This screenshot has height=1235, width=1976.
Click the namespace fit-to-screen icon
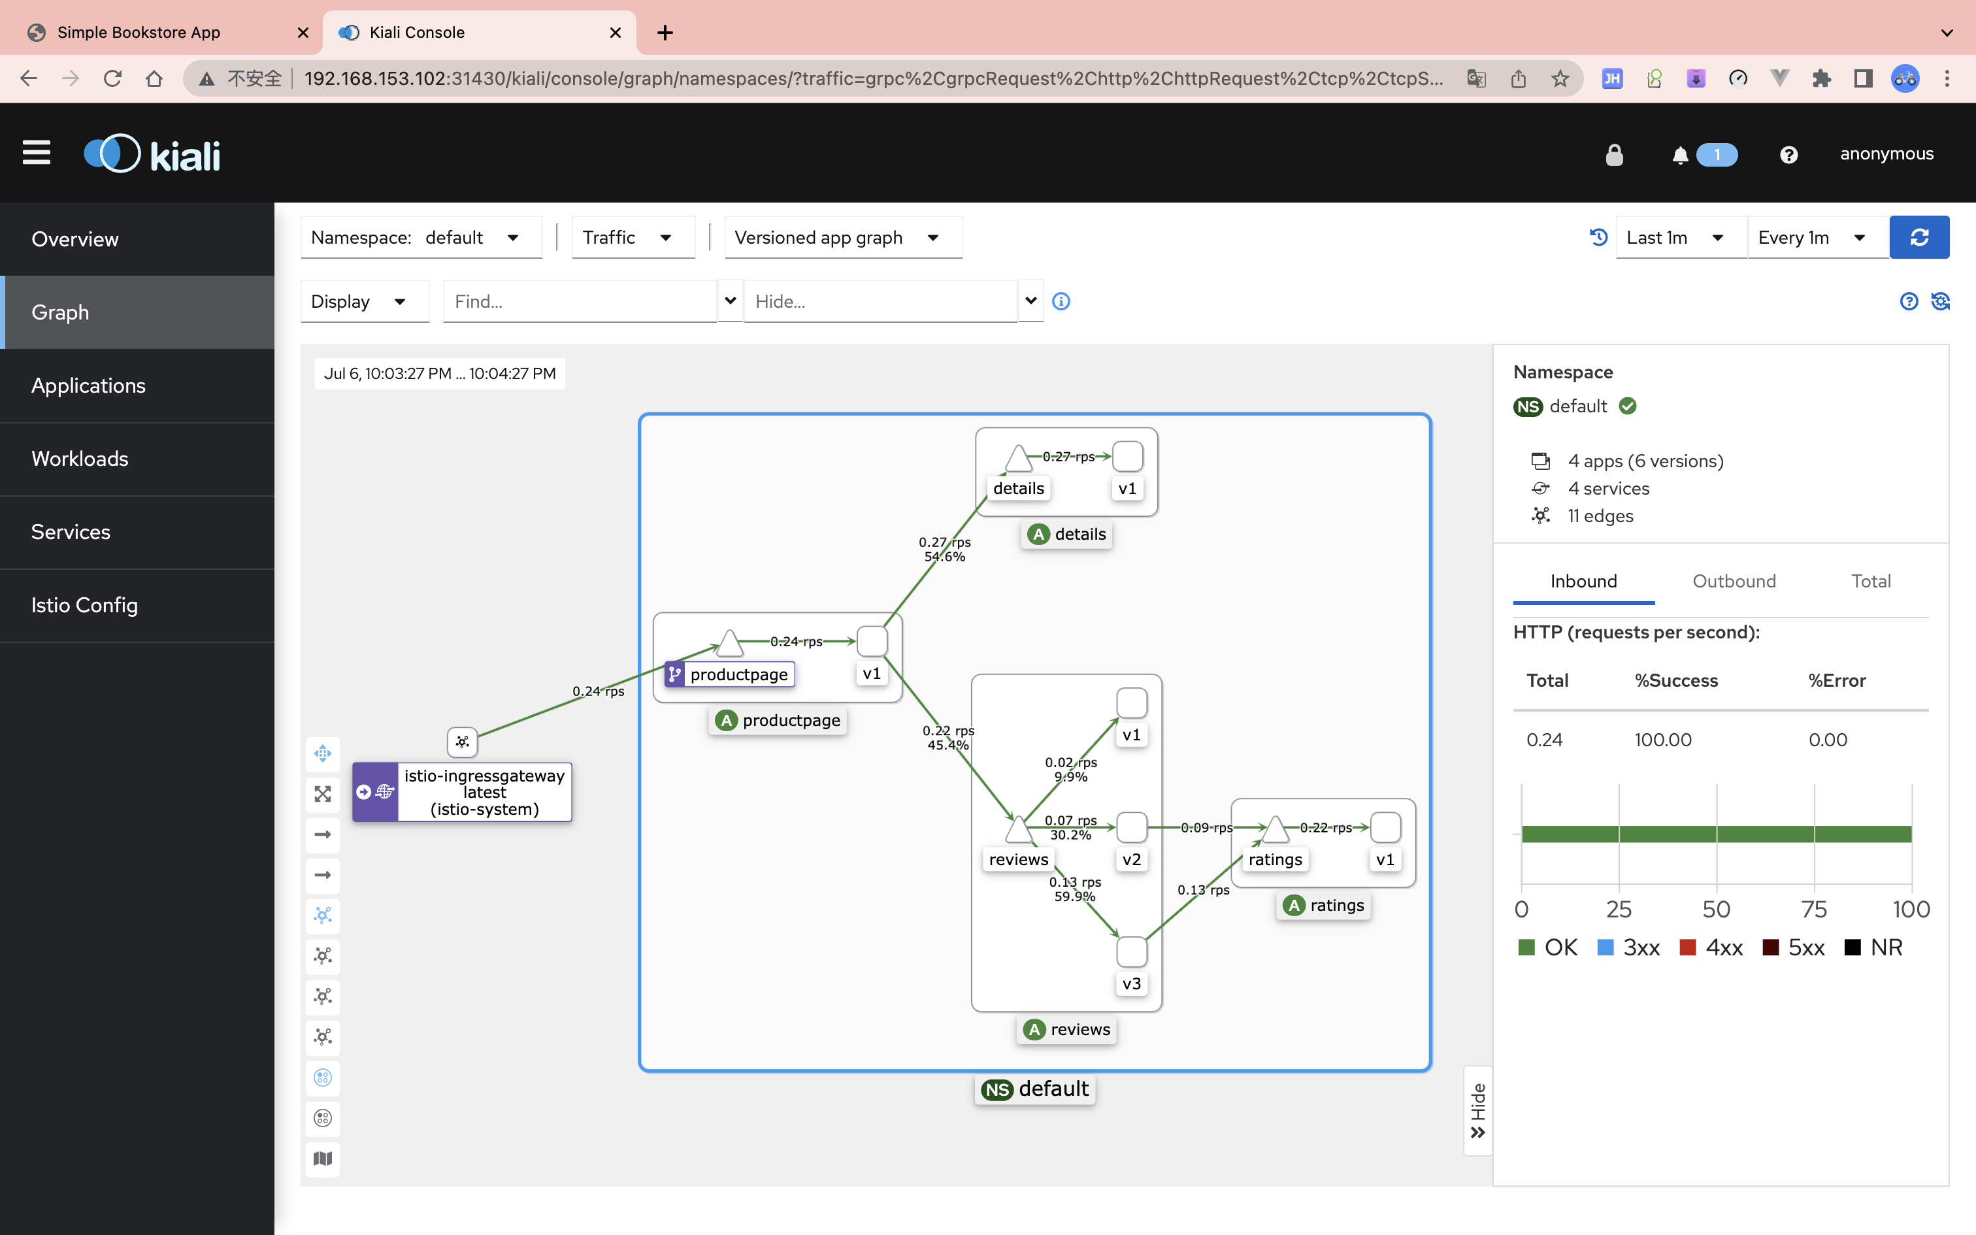(x=323, y=793)
